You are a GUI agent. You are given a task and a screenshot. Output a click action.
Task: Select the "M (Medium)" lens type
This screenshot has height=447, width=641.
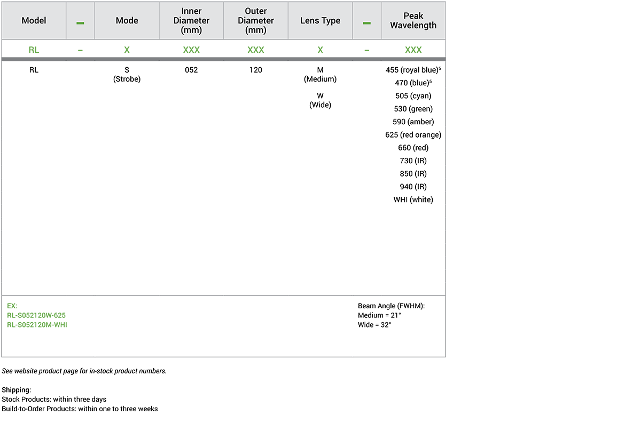320,75
